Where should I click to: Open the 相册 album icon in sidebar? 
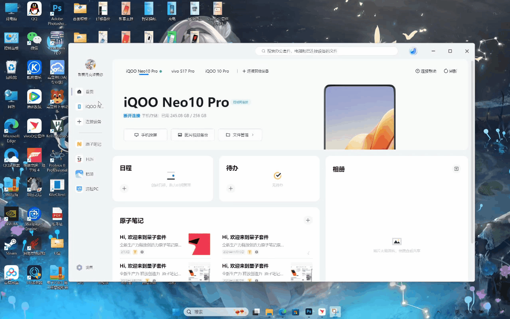(x=79, y=174)
